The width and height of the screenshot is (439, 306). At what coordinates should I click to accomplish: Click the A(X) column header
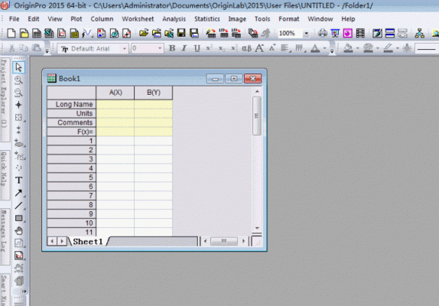(115, 93)
